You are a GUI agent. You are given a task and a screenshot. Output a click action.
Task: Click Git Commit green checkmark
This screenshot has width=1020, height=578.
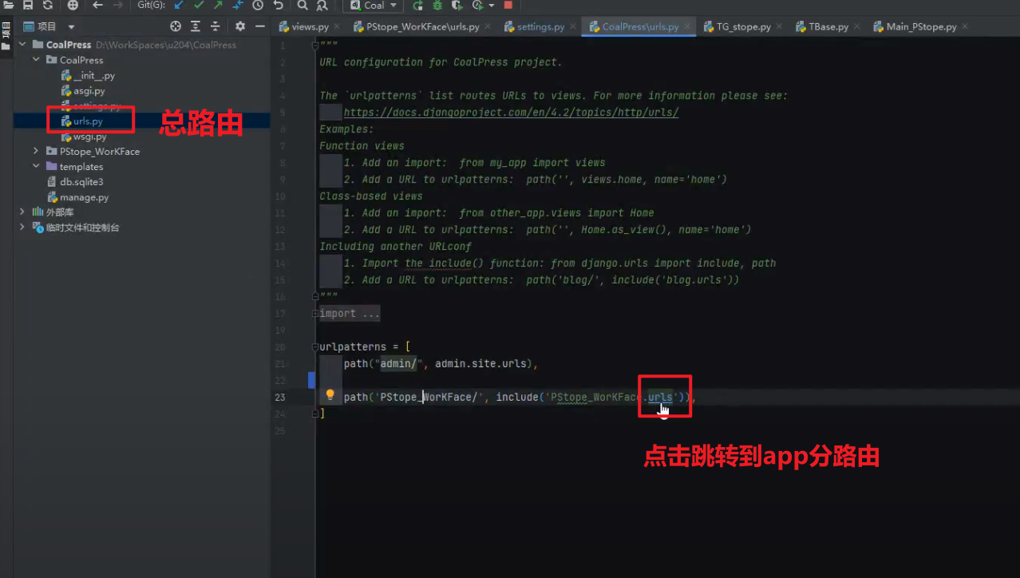click(x=199, y=5)
